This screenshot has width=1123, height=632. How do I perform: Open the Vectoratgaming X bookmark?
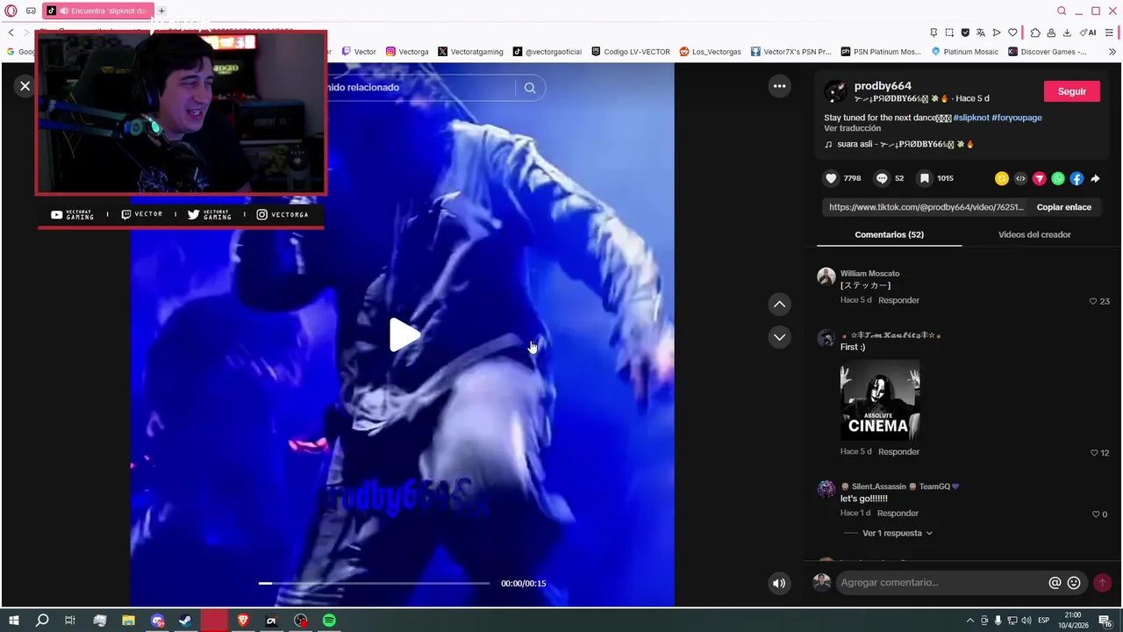click(470, 52)
